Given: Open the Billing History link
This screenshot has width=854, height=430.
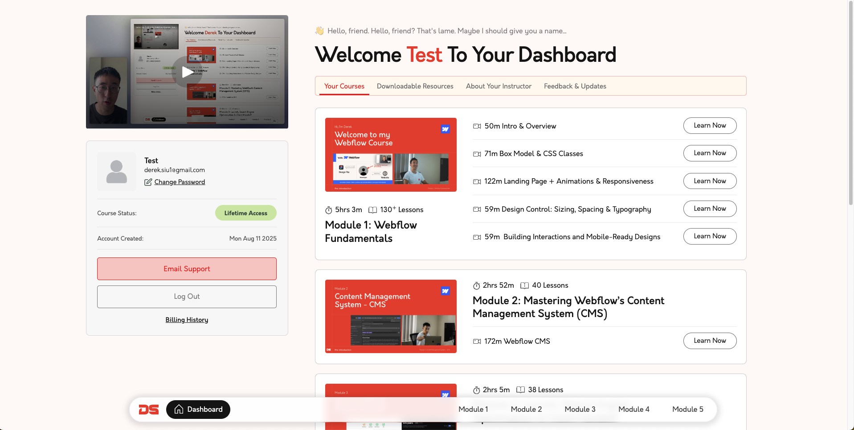Looking at the screenshot, I should (x=187, y=320).
